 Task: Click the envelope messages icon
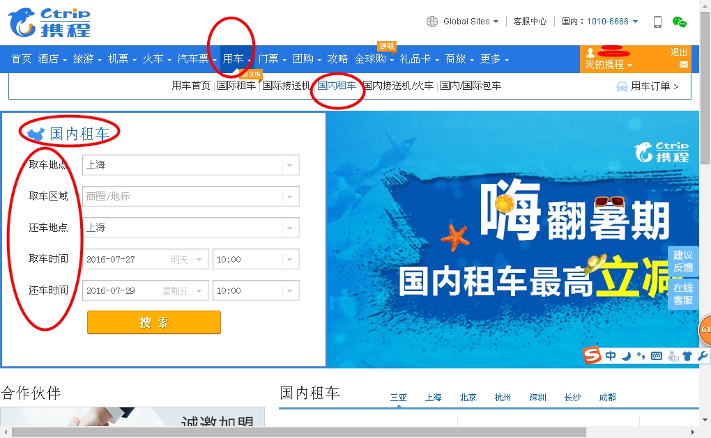pos(683,65)
